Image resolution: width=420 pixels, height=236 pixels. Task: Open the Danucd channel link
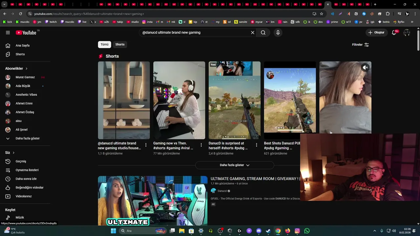tap(222, 191)
